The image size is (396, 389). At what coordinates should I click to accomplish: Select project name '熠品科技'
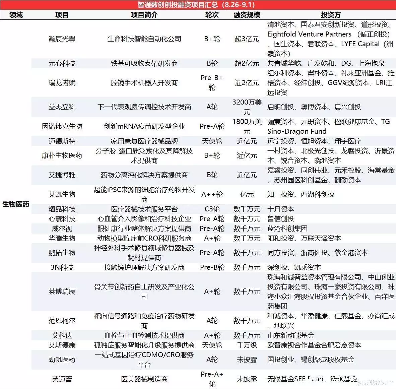[62, 209]
